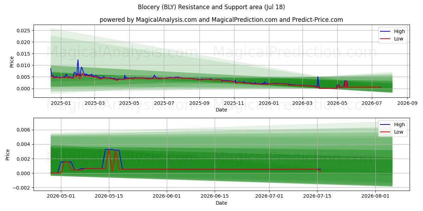Click the top chart x-axis label 2025-05
Screen dimensions: 423x211
129,103
